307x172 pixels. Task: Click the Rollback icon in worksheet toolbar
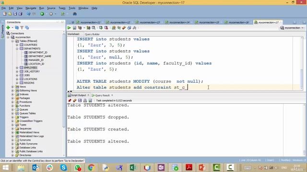point(106,28)
